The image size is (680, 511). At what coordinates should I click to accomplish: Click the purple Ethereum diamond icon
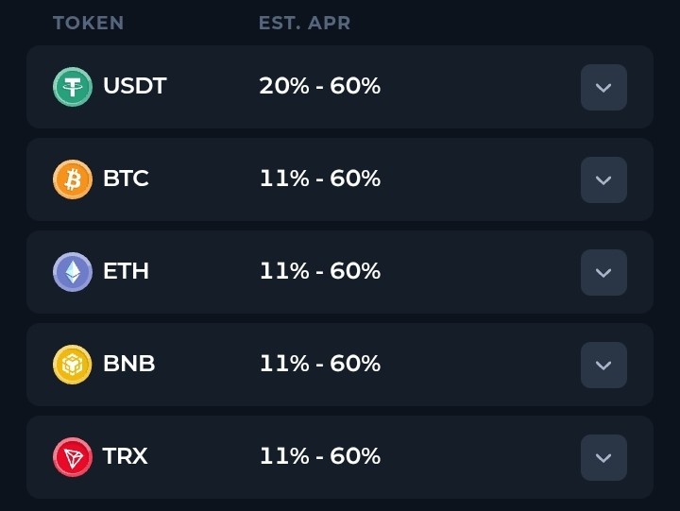[73, 272]
